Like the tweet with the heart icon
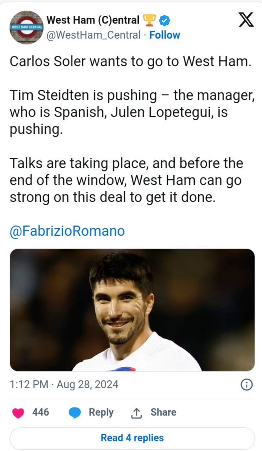Image resolution: width=262 pixels, height=451 pixels. point(18,413)
